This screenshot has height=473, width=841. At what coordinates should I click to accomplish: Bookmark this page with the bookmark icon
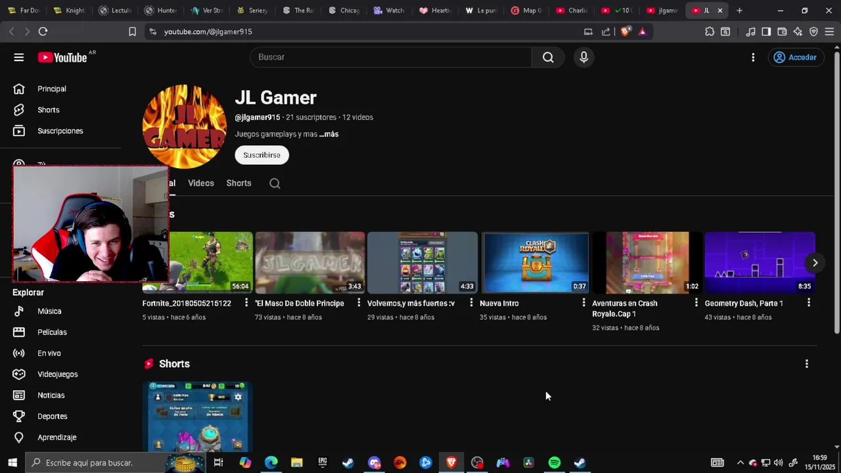pyautogui.click(x=132, y=32)
